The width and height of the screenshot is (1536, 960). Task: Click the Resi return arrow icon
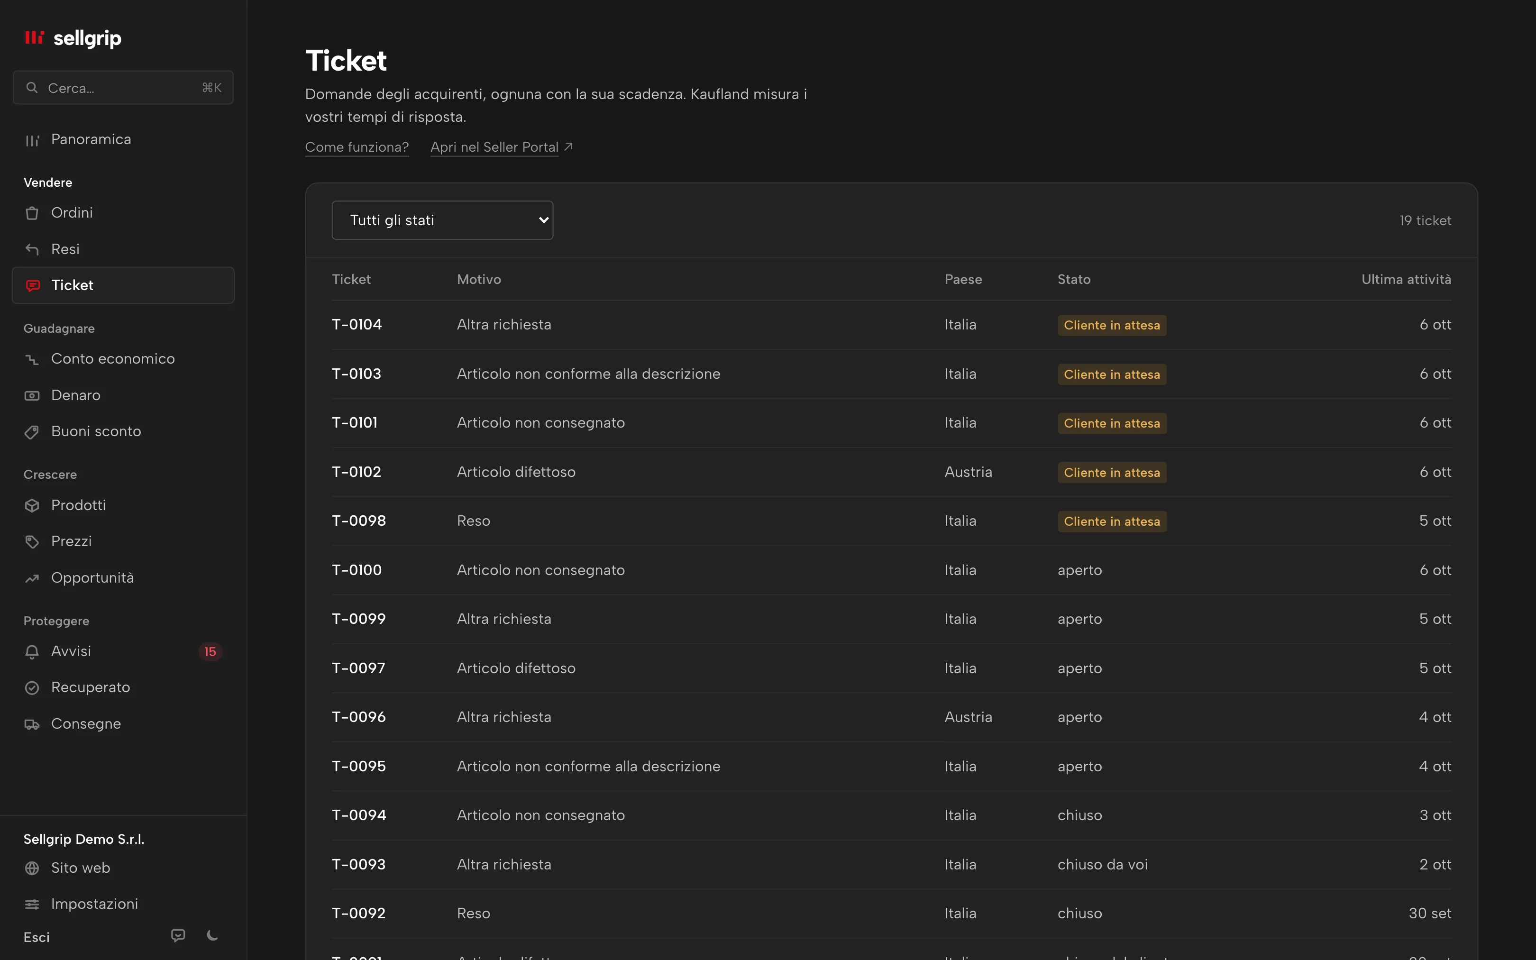coord(32,249)
